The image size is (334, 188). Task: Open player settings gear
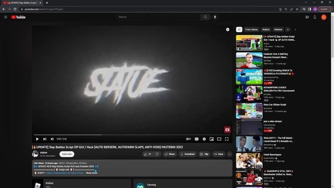(204, 139)
